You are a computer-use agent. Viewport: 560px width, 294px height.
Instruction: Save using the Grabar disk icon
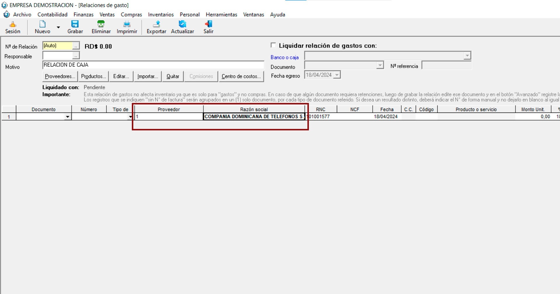tap(75, 24)
